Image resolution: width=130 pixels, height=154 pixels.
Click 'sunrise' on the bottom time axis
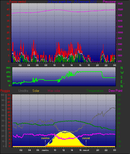[x=45, y=150]
